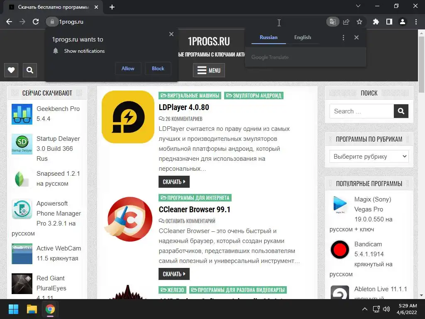Click the Apowersoft Phone Manager icon
The height and width of the screenshot is (319, 425).
[22, 209]
